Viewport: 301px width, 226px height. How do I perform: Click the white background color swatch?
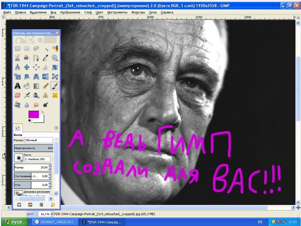coord(42,120)
